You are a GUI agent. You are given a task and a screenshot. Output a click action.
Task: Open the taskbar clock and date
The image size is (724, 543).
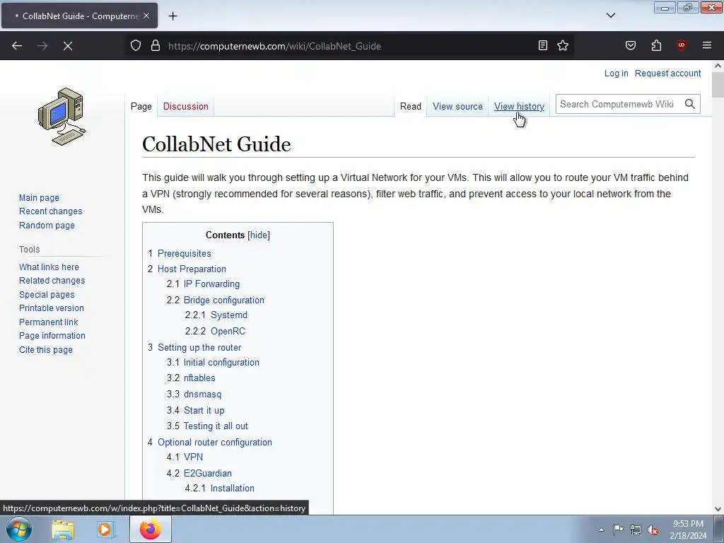point(688,530)
